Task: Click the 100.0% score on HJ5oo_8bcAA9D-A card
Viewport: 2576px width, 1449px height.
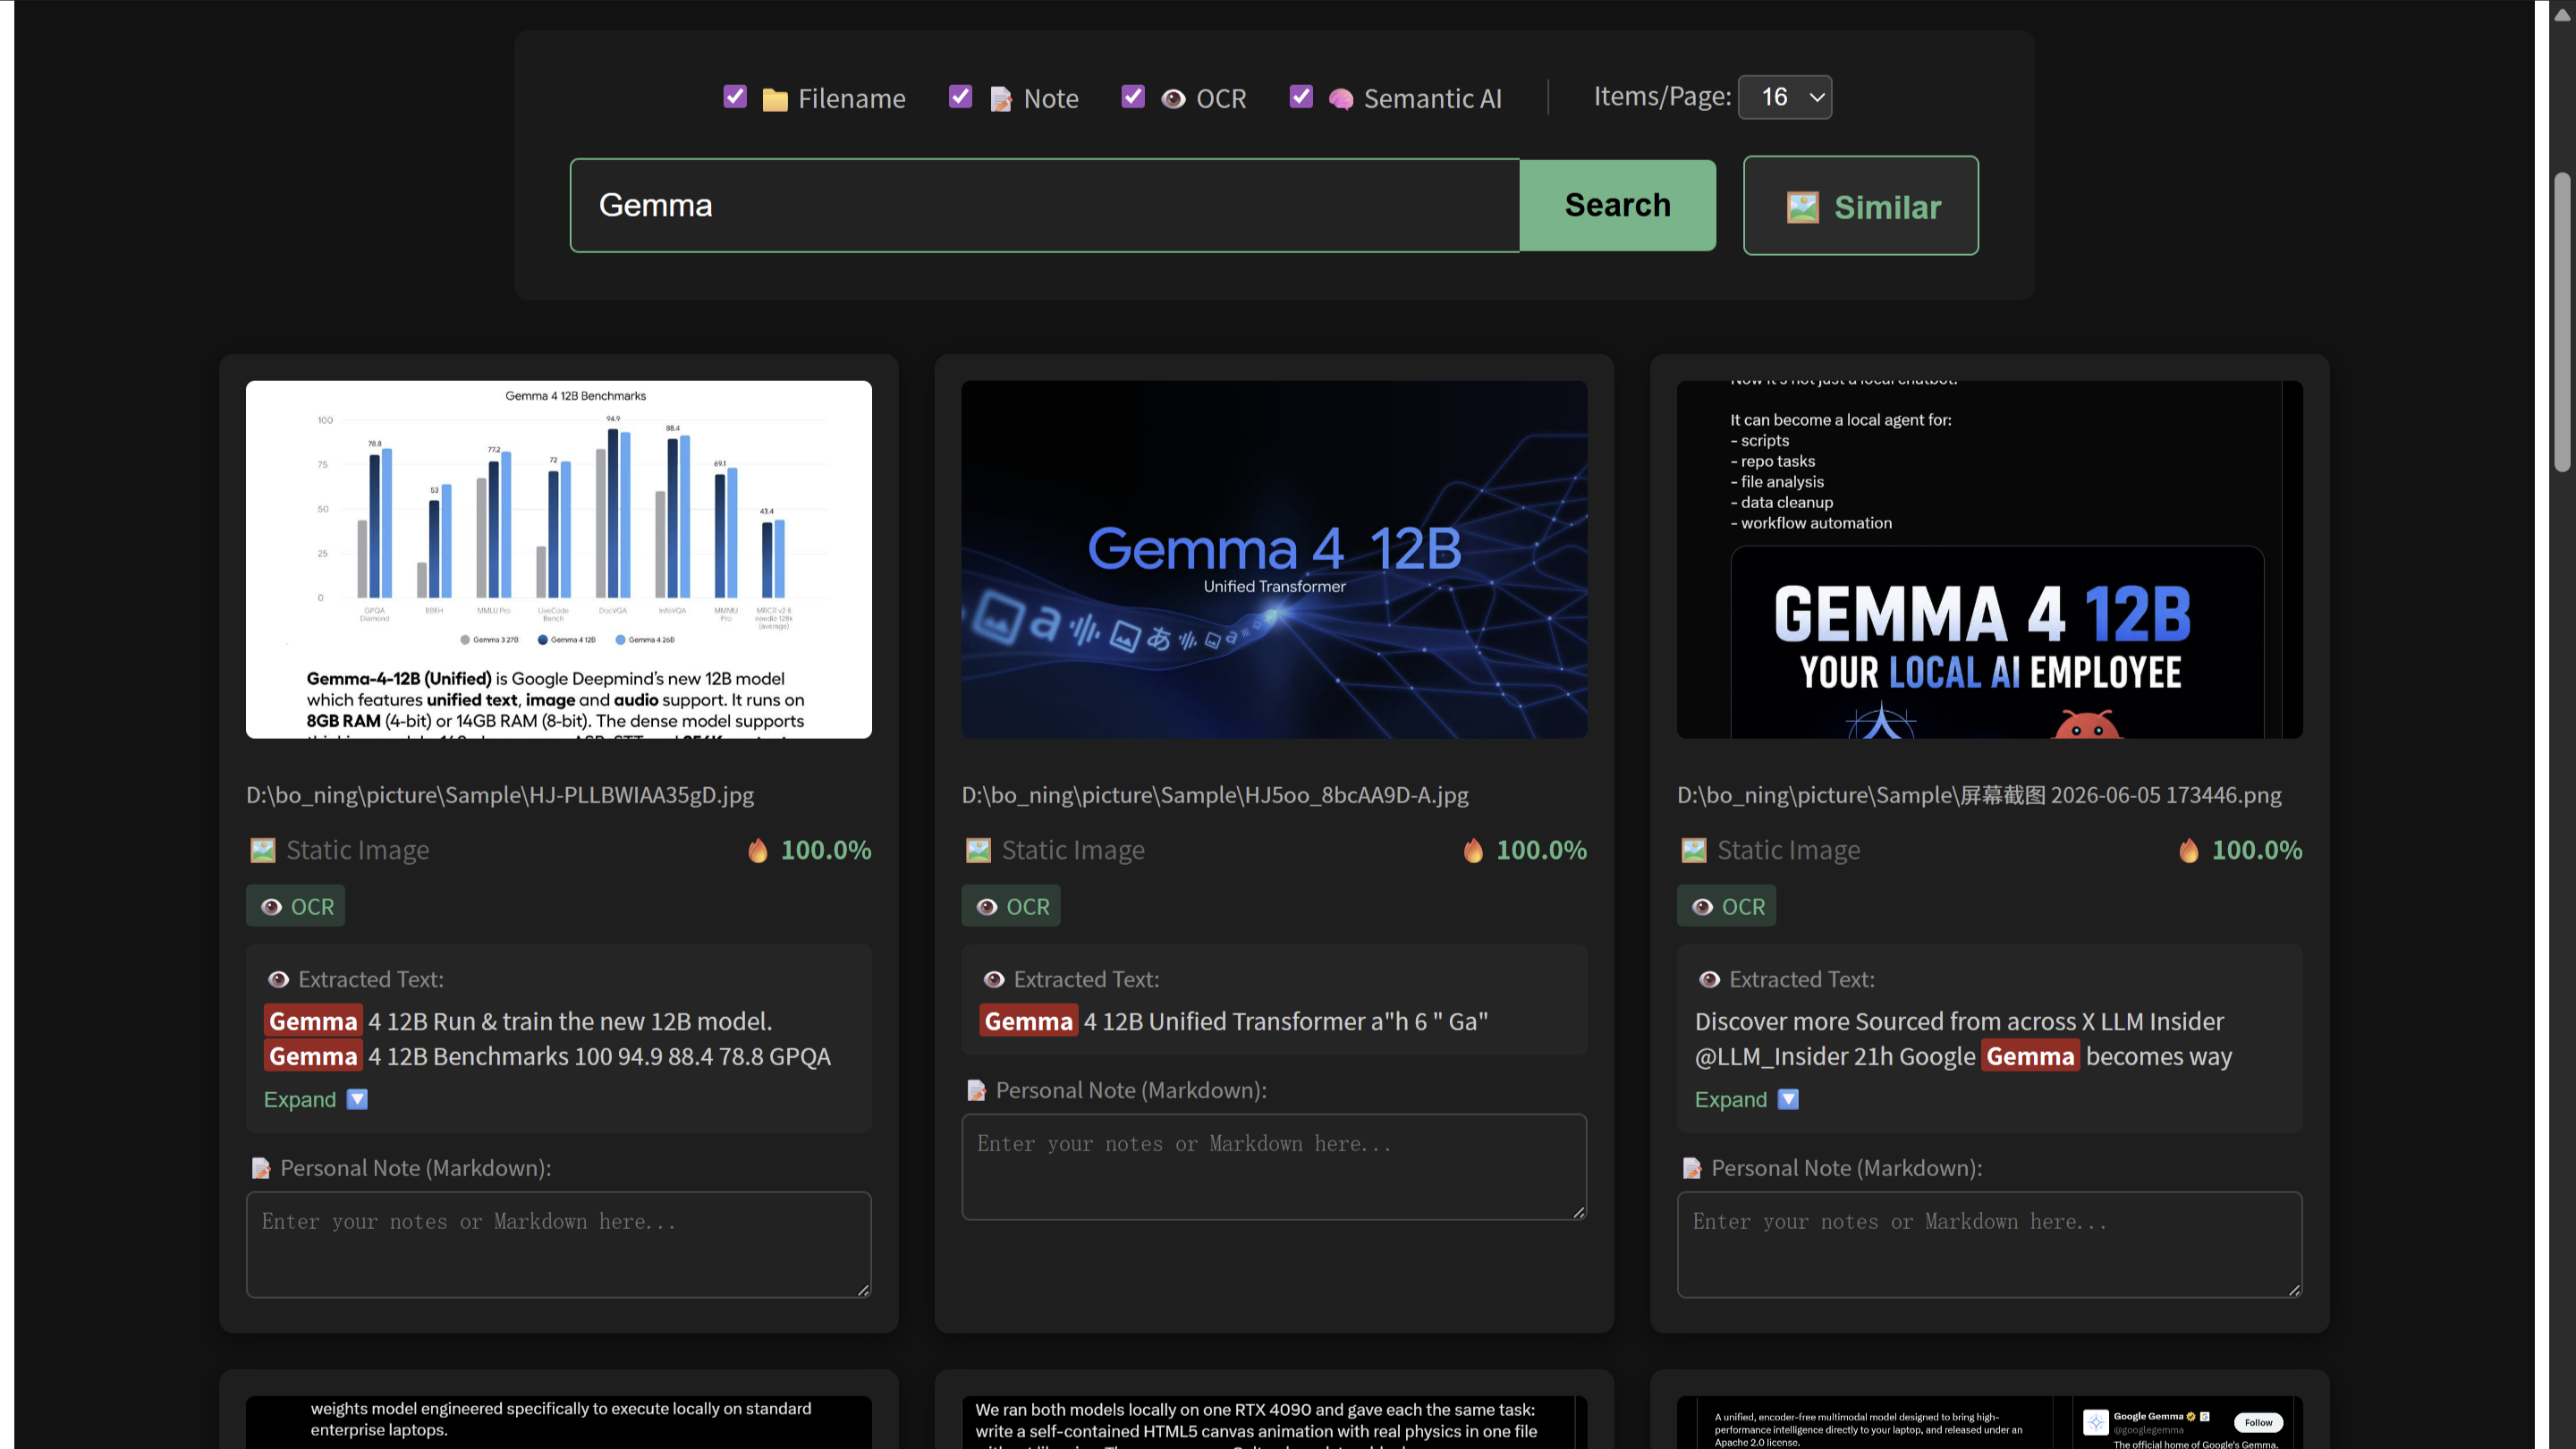Action: coord(1541,850)
